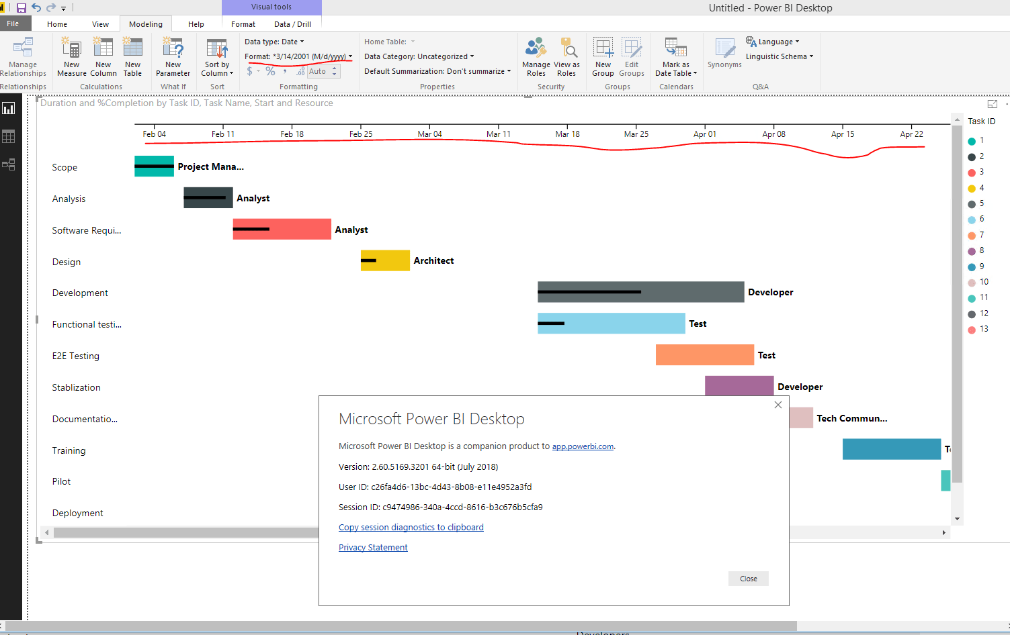Click the Software Requi... task label
Image resolution: width=1010 pixels, height=635 pixels.
[87, 230]
